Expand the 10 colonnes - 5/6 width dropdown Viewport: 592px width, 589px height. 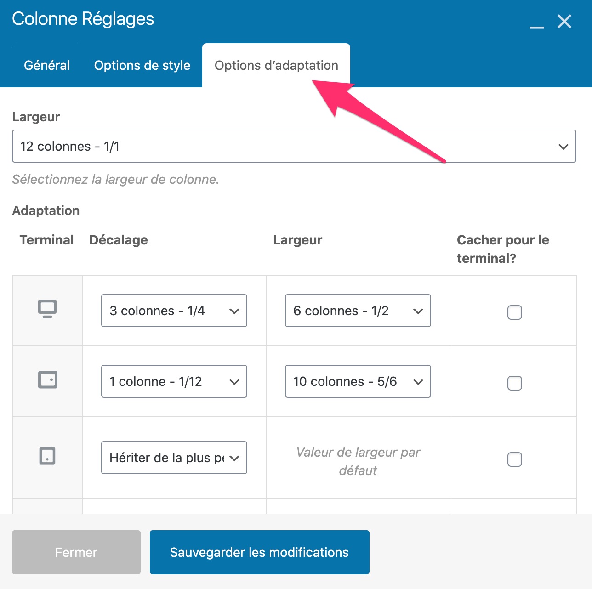click(x=358, y=381)
